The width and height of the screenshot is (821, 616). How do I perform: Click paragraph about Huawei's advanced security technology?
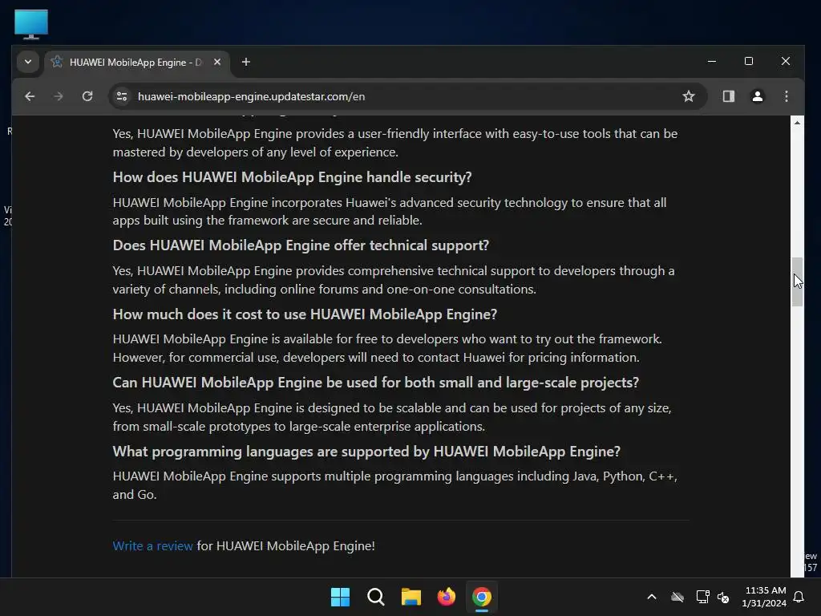tap(390, 212)
